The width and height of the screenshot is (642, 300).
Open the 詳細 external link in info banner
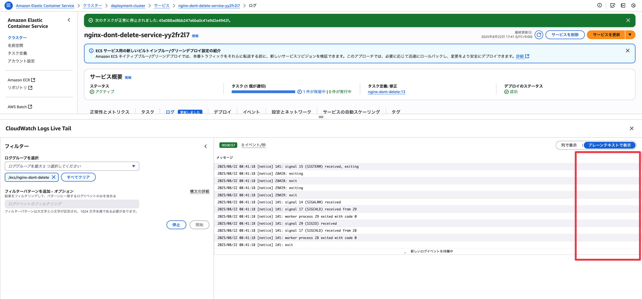click(522, 56)
